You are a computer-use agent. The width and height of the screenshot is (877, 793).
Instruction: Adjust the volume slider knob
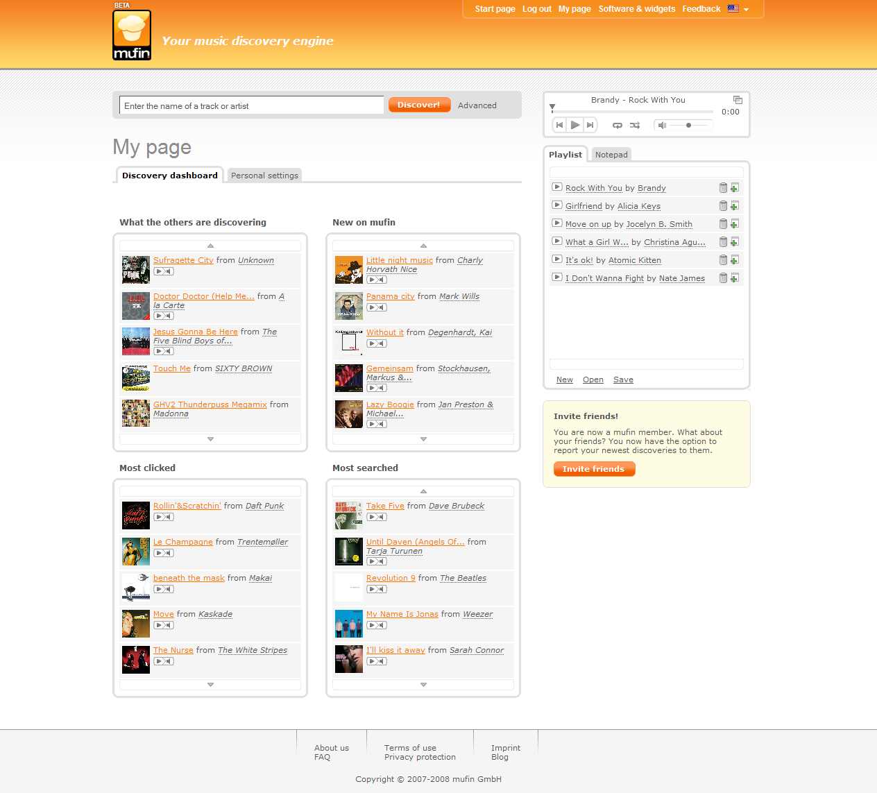[688, 126]
